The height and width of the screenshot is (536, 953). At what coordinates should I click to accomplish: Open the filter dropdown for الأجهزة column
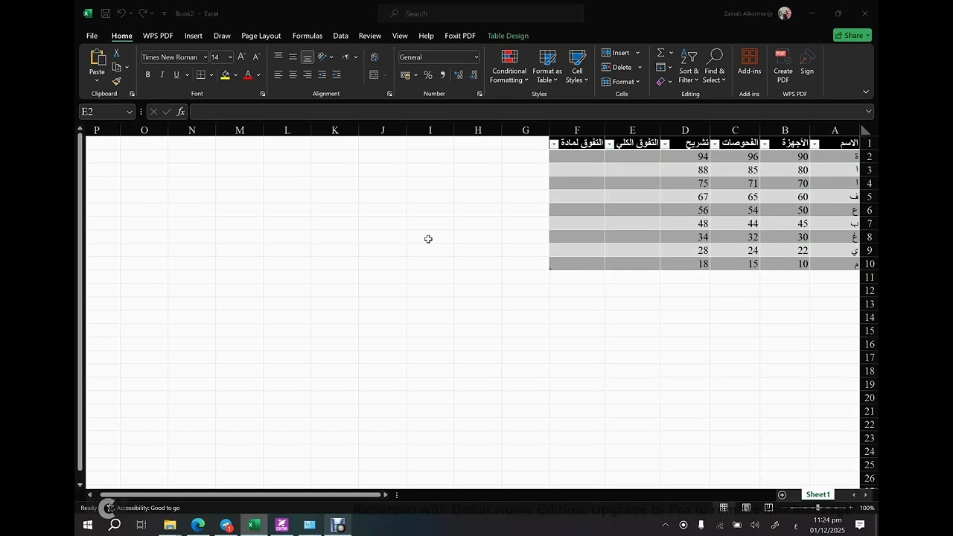(x=765, y=144)
